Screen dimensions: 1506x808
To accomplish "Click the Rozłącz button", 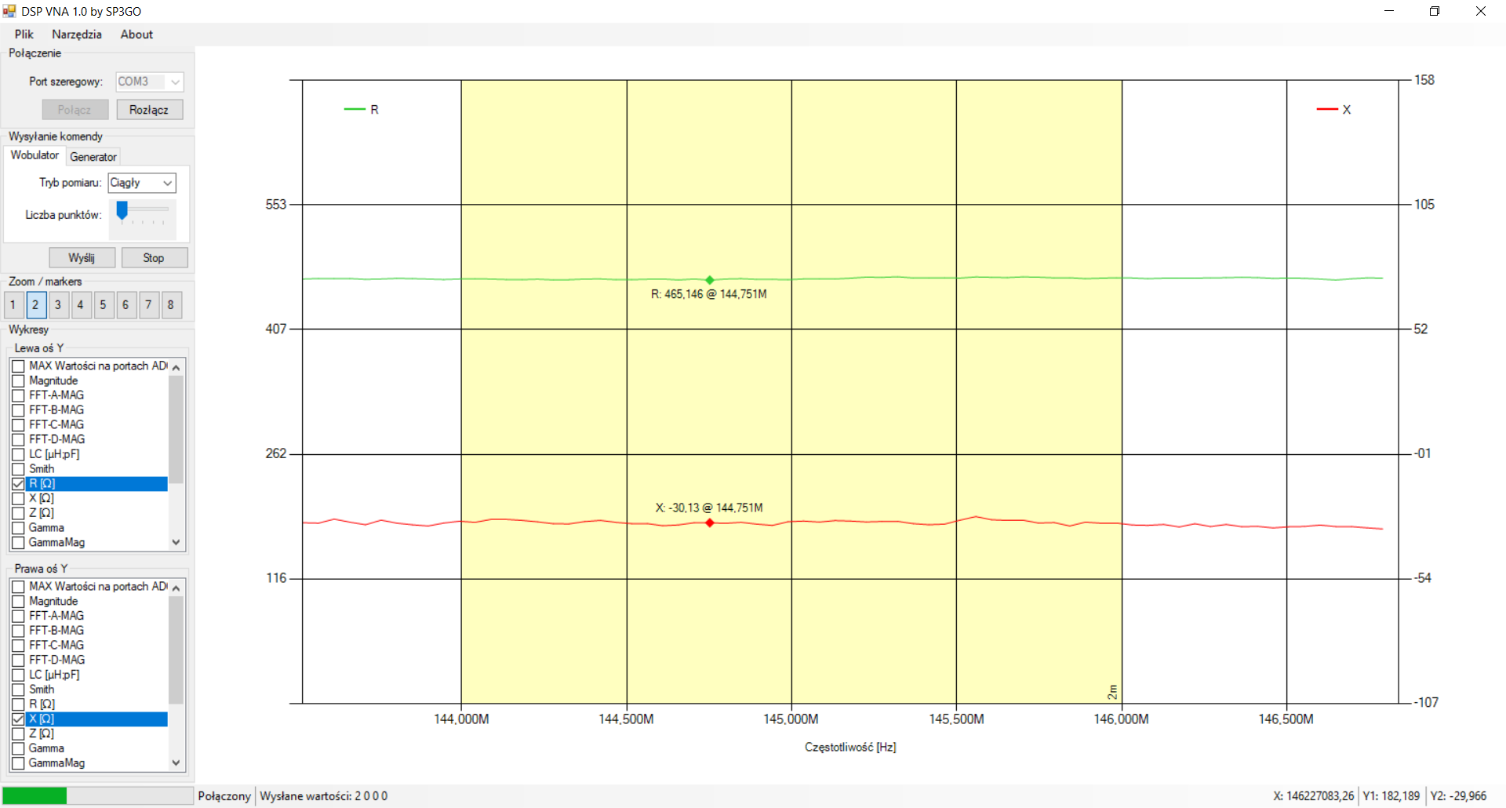I will (x=149, y=110).
